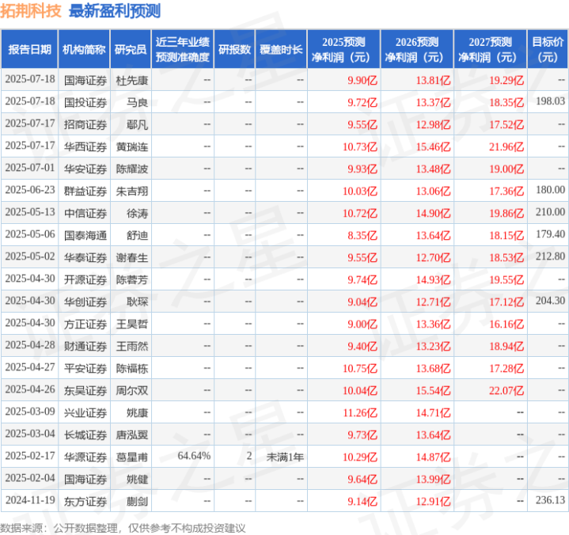Click the 研报数 column header
The image size is (569, 535).
point(234,49)
